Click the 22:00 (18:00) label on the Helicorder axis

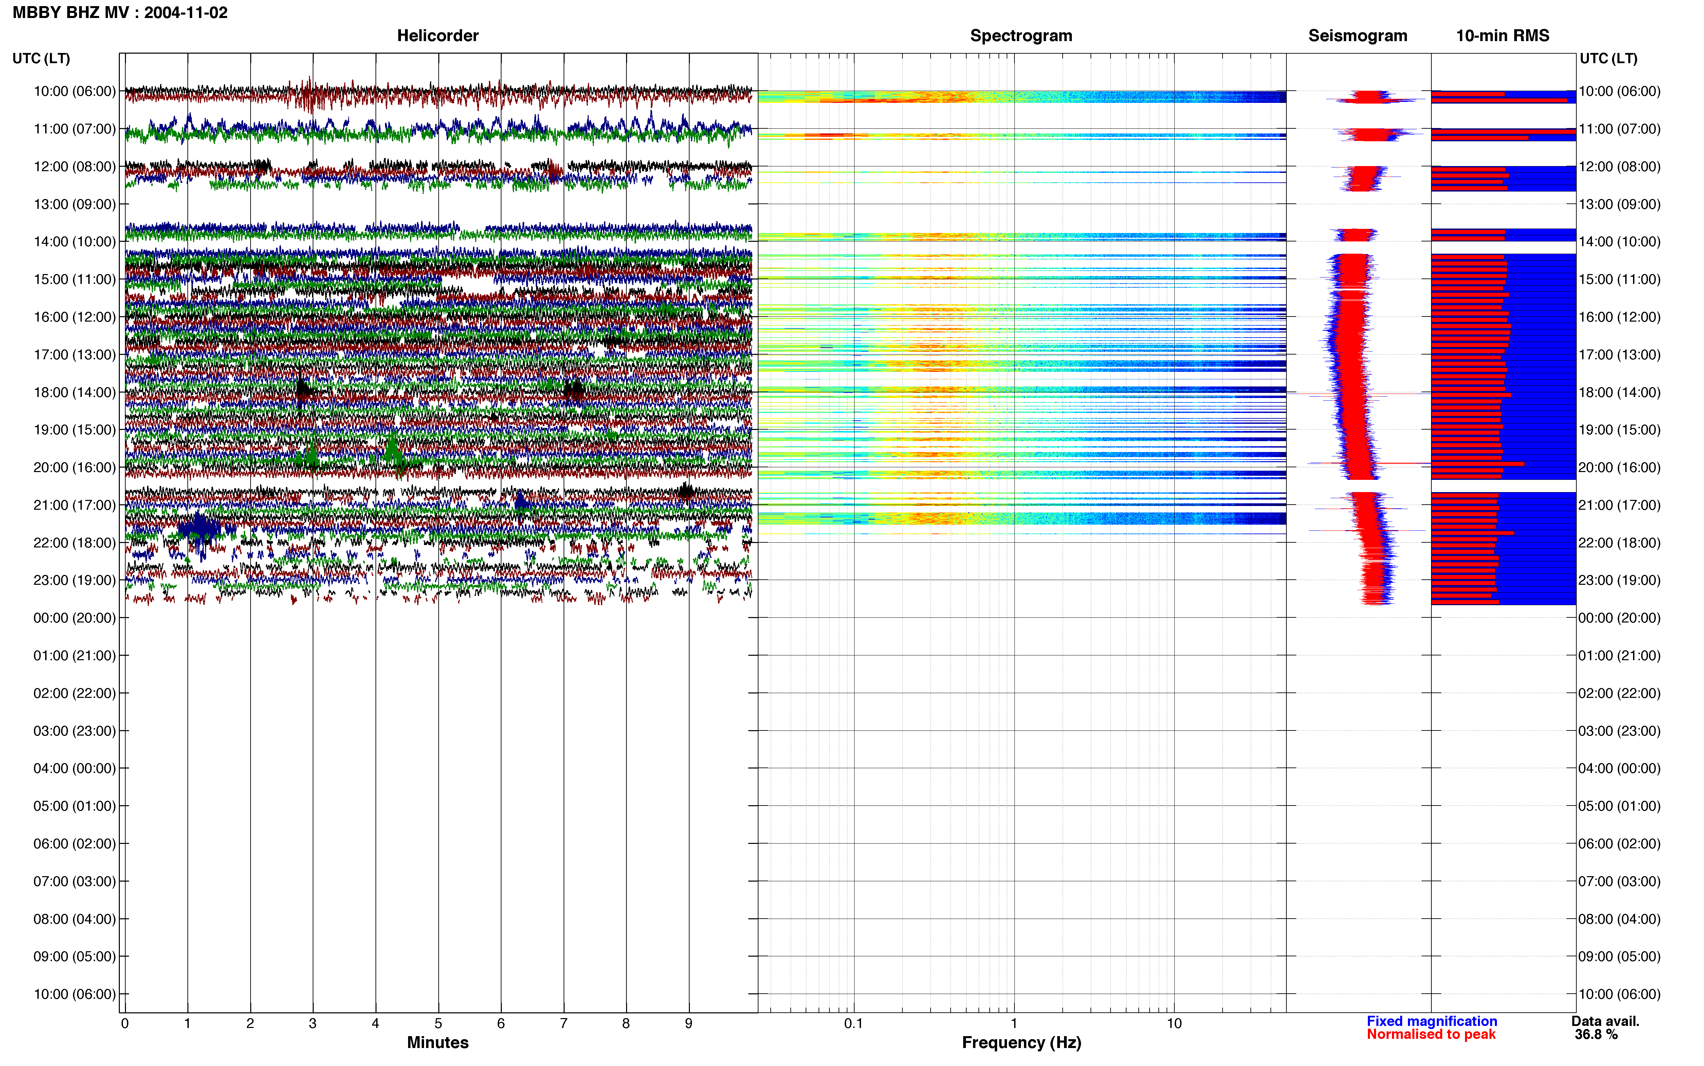point(75,543)
